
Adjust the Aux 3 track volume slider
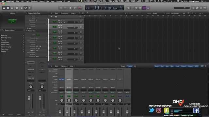click(x=72, y=38)
